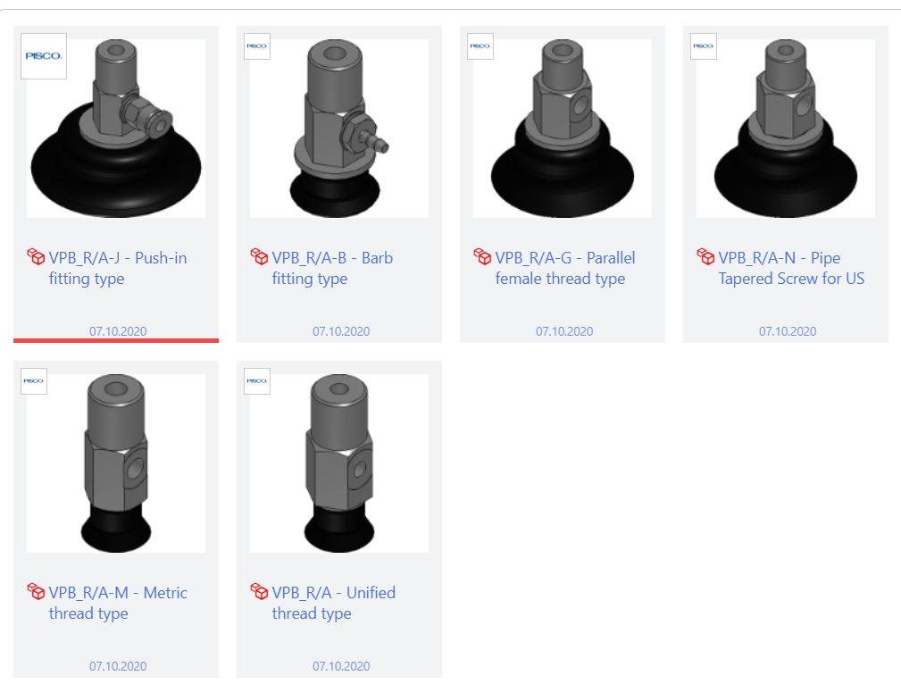Screen dimensions: 901x684
Task: Open the VPB_R/A-J Push-in fitting type link
Action: pyautogui.click(x=118, y=268)
